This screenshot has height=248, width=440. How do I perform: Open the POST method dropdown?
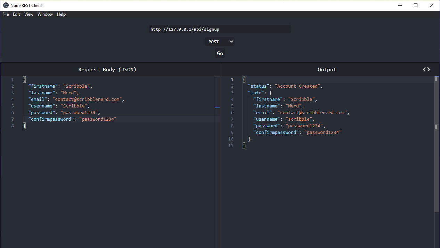coord(220,42)
